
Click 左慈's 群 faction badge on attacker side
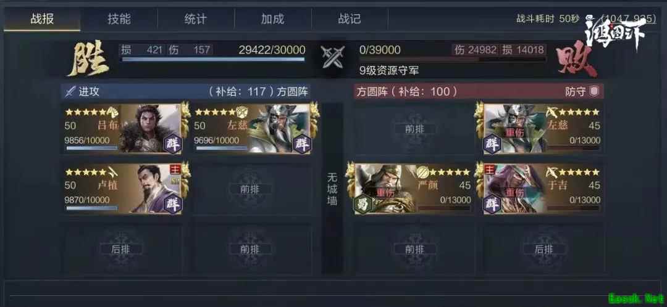[301, 144]
